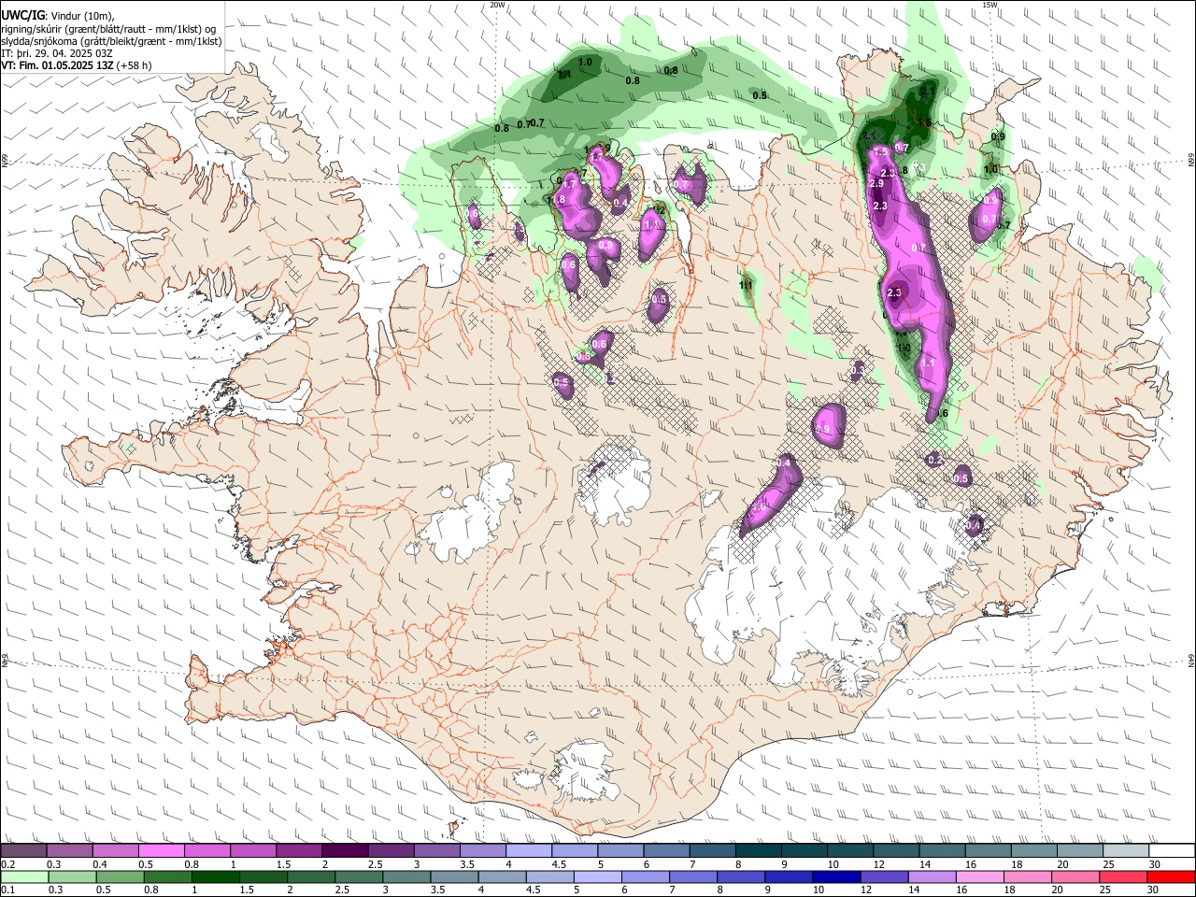Click the 15W longitude label at the top edge
The width and height of the screenshot is (1196, 897).
tap(990, 5)
